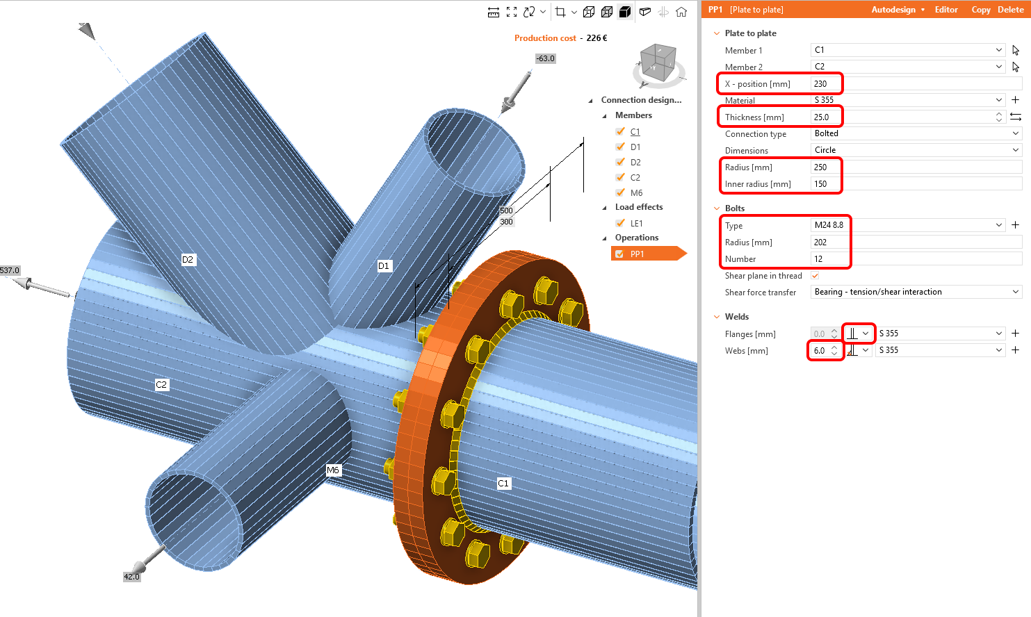Click the Webs weld size stepper
Image resolution: width=1031 pixels, height=617 pixels.
point(834,351)
